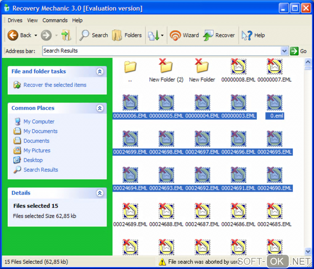
Task: Click the Help question-mark icon
Action: 247,35
